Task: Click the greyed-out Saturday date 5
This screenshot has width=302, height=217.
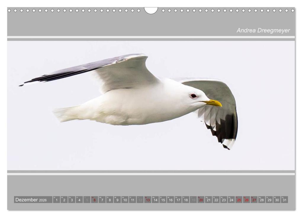Action: 87,200
